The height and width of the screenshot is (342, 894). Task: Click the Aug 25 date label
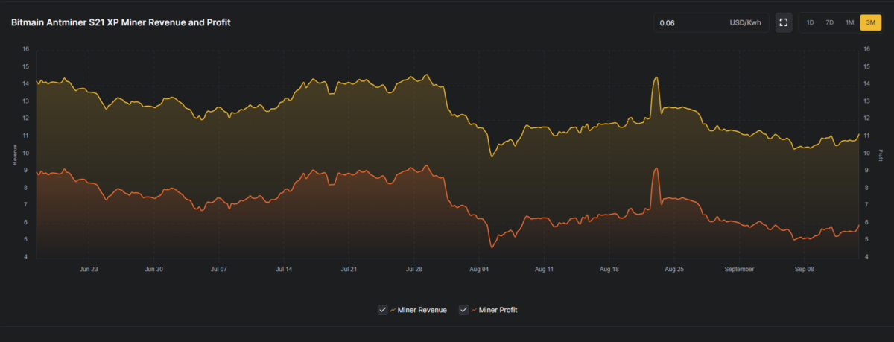coord(674,270)
